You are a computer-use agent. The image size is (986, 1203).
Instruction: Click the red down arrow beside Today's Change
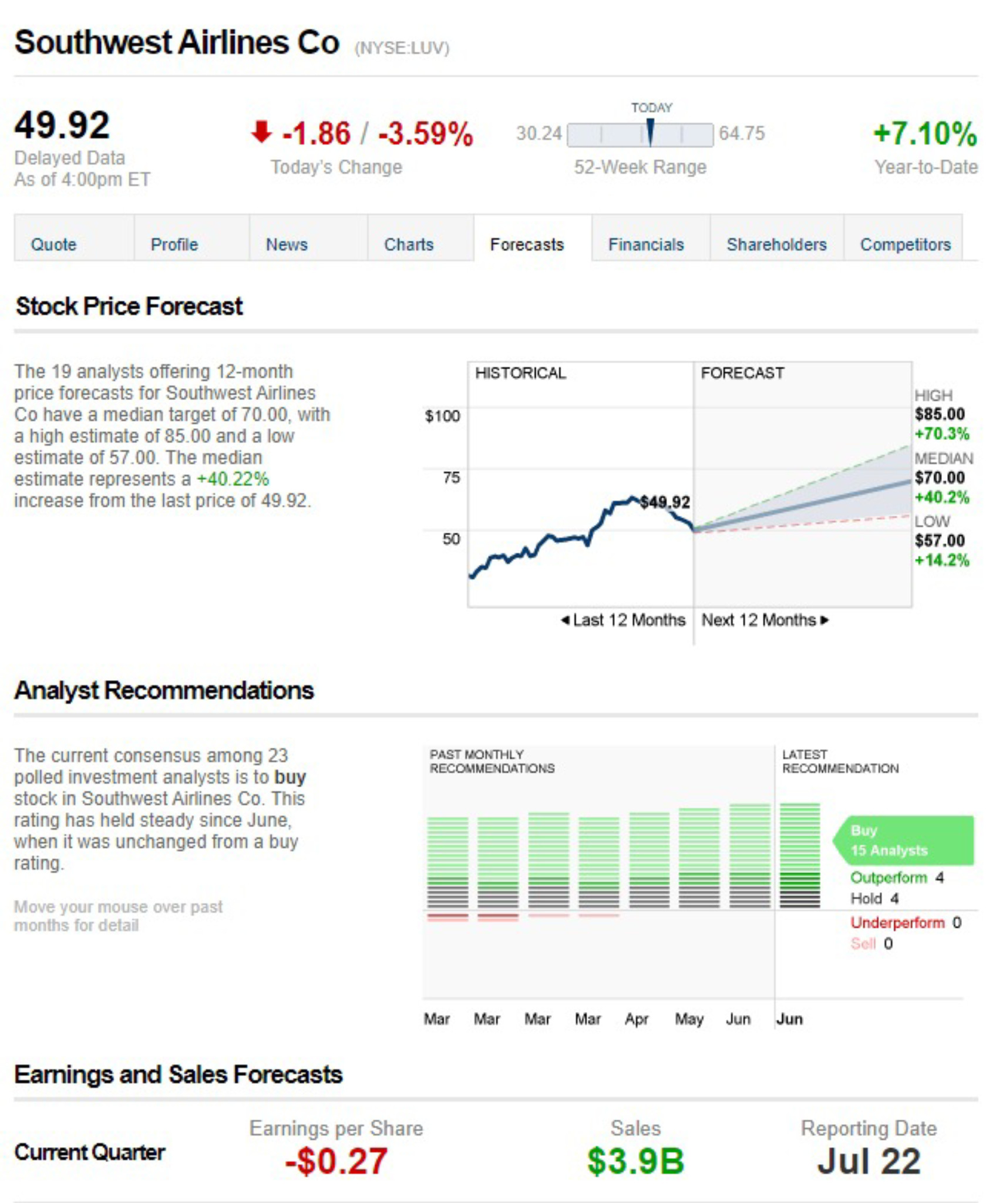pos(261,132)
